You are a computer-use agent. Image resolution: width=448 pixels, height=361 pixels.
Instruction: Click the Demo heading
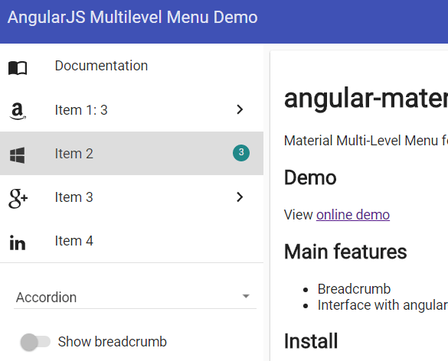click(310, 177)
